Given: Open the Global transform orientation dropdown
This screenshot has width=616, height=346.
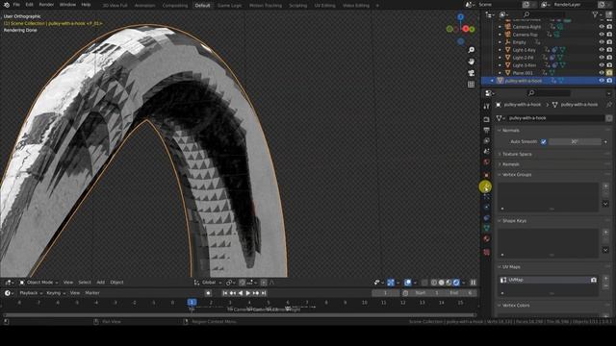Looking at the screenshot, I should [x=208, y=283].
